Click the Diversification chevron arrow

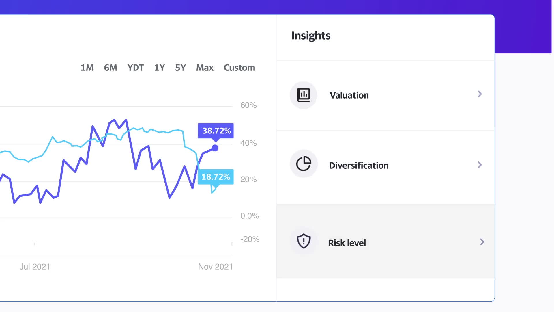480,165
